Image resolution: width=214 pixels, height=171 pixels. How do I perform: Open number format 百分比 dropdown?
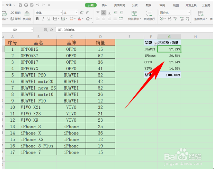pyautogui.click(x=189, y=13)
